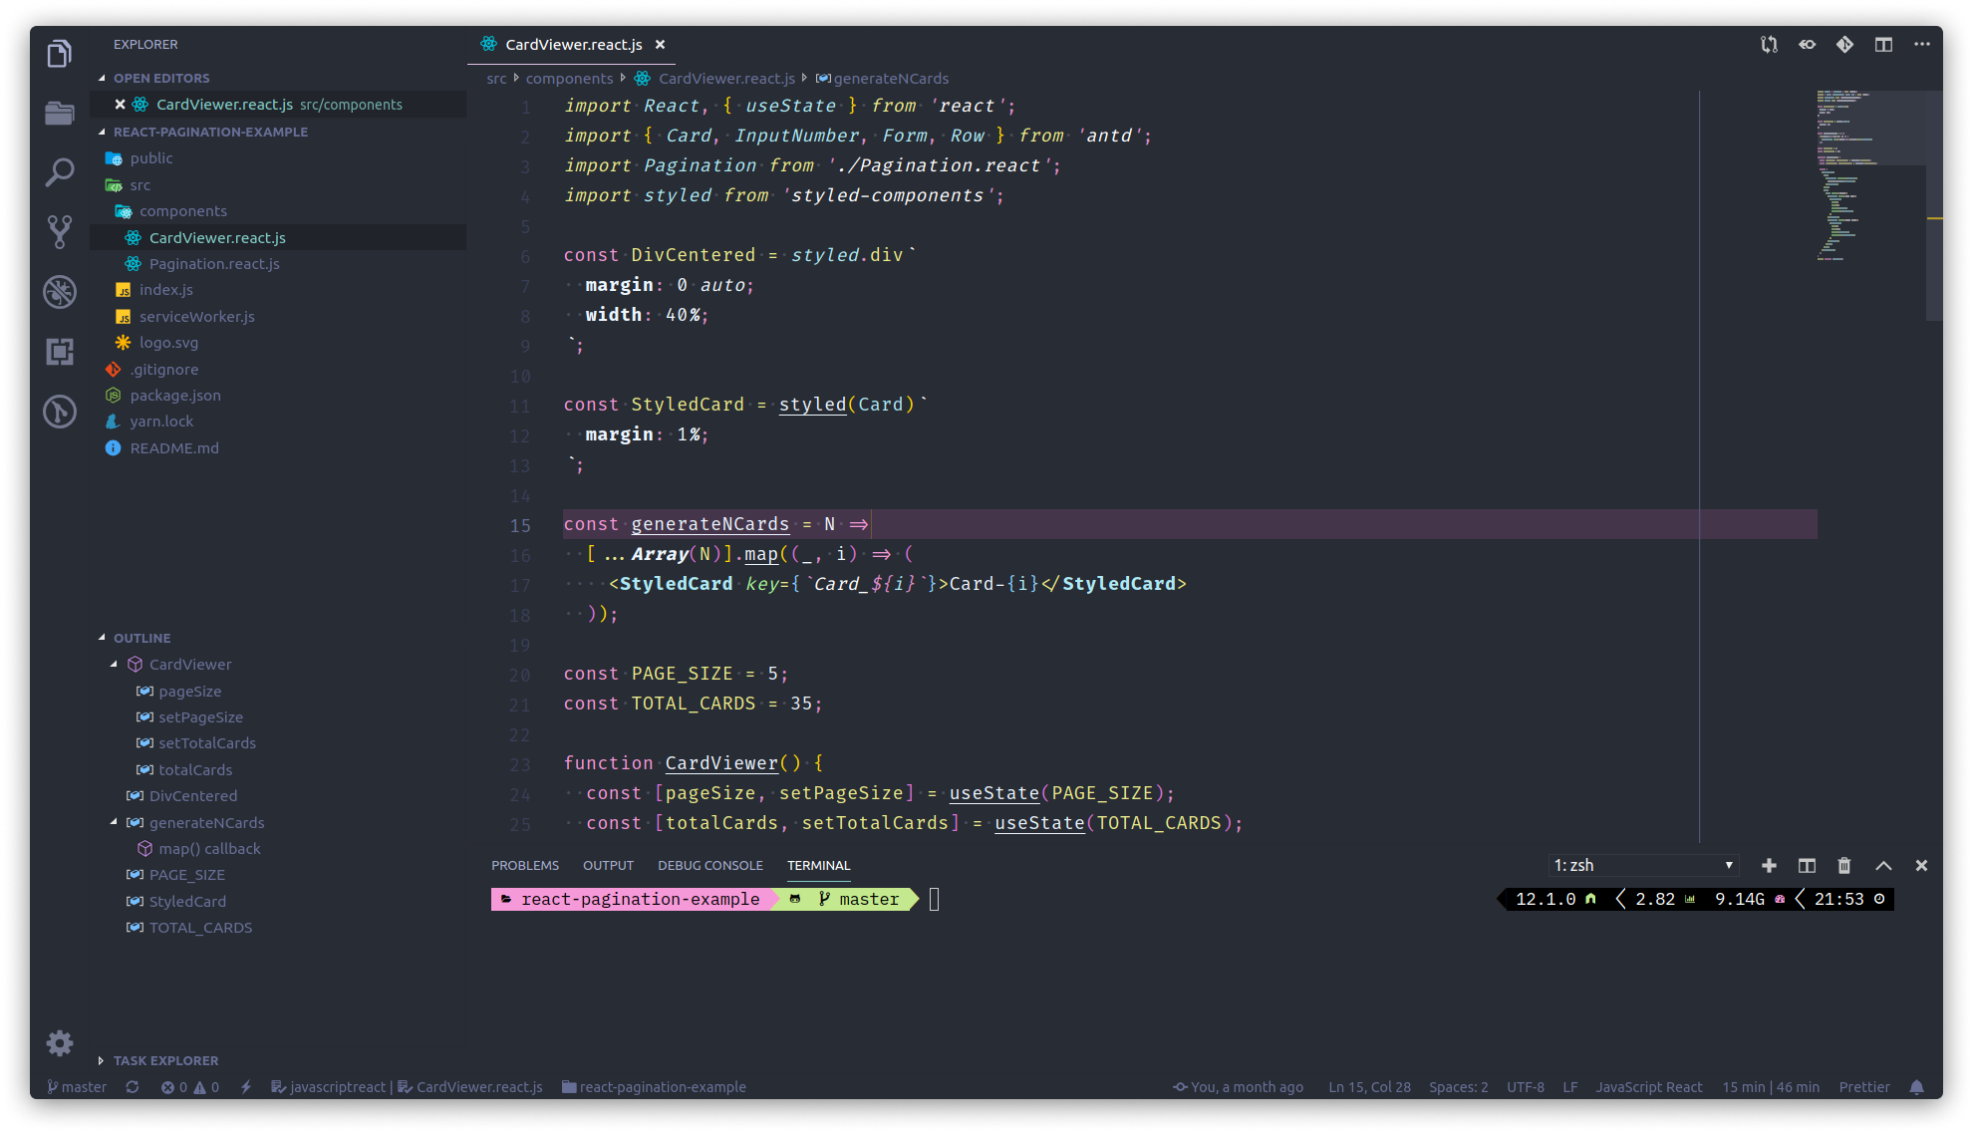The image size is (1973, 1133).
Task: Collapse the OUTLINE section
Action: 141,638
